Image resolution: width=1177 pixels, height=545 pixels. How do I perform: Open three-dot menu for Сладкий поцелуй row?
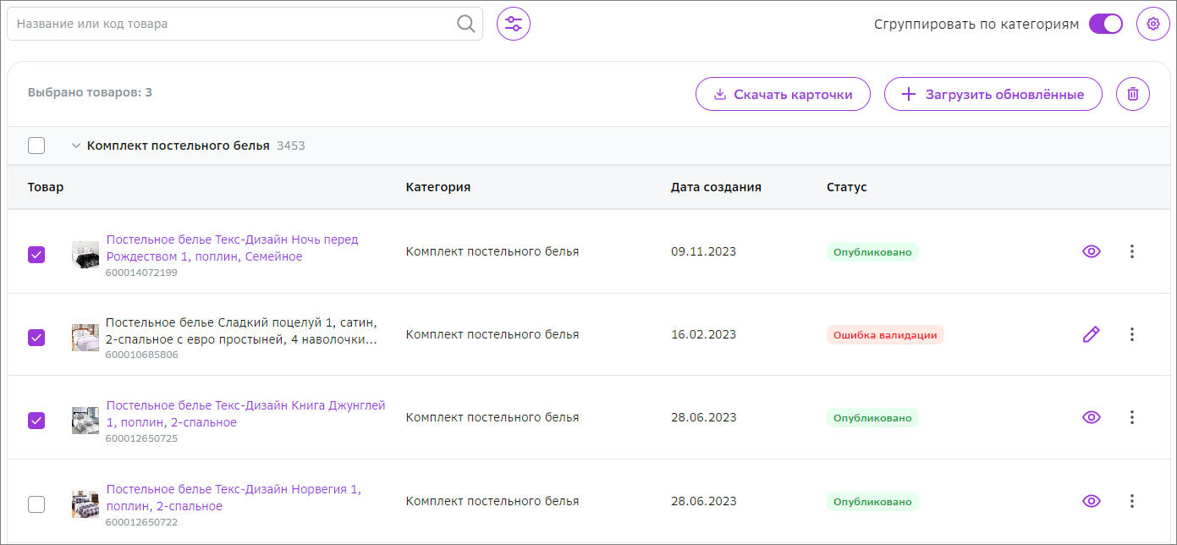[1132, 334]
